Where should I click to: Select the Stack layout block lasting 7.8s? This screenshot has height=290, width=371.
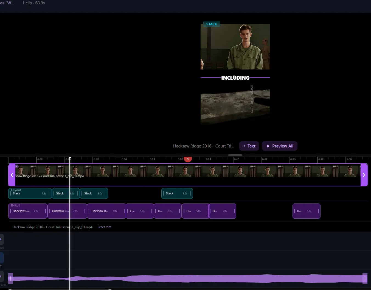(30, 193)
